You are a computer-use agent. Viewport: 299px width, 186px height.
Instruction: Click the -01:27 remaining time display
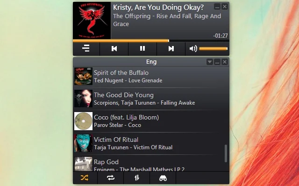pos(221,36)
